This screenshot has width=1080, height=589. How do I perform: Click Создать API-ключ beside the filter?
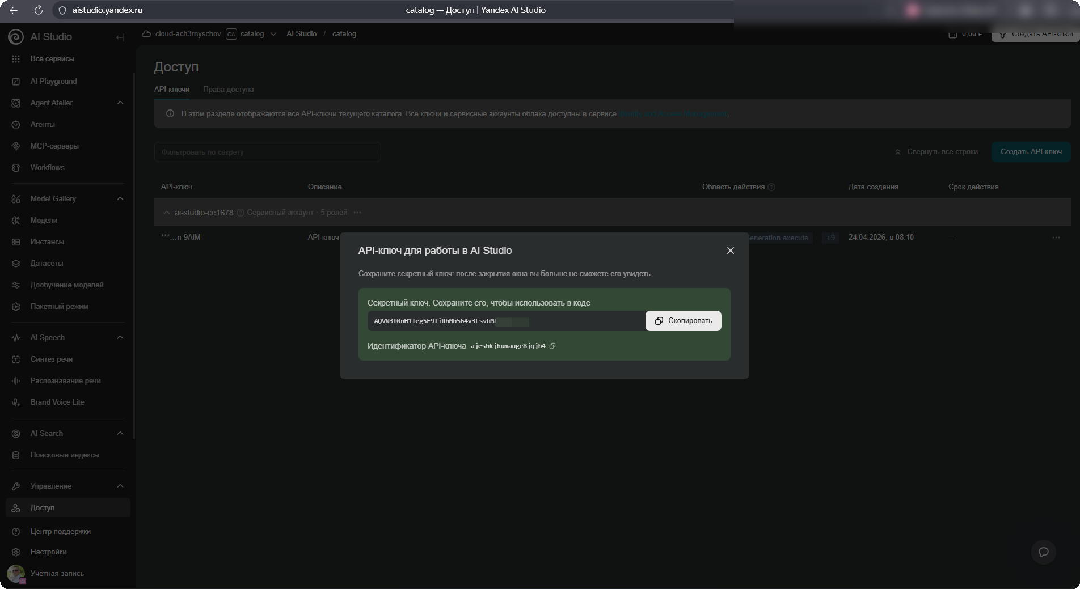tap(1031, 152)
